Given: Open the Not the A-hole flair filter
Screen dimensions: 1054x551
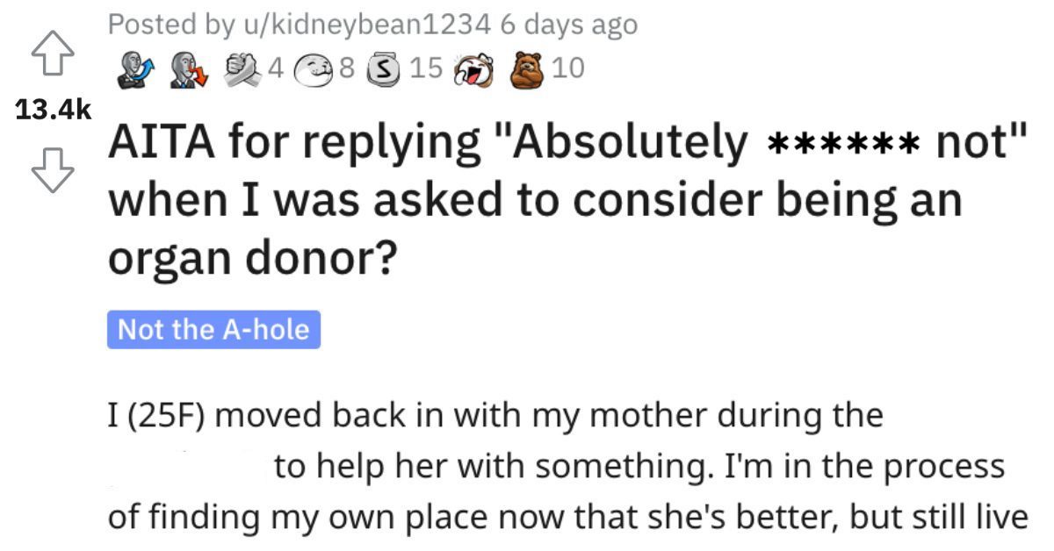Looking at the screenshot, I should (213, 331).
